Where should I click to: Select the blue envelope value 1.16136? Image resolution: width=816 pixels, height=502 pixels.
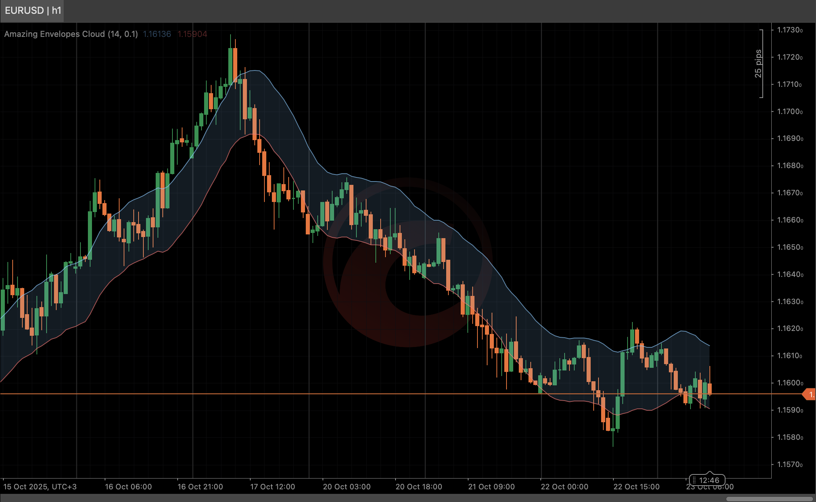[157, 34]
